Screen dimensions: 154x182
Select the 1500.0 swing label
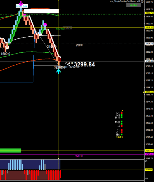6,54
